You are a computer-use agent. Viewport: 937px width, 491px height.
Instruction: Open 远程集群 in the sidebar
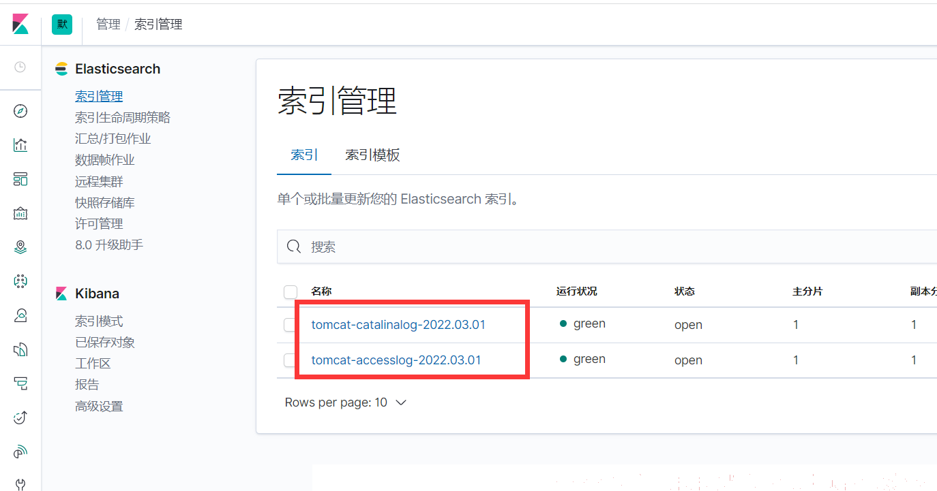(99, 182)
